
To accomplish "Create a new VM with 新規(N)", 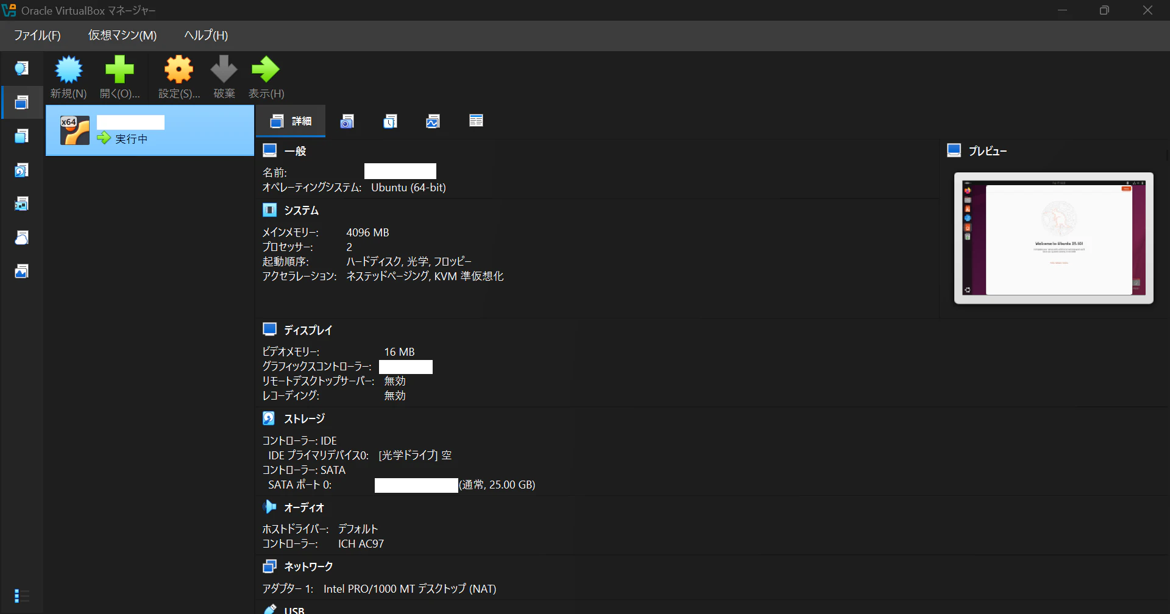I will pyautogui.click(x=68, y=77).
